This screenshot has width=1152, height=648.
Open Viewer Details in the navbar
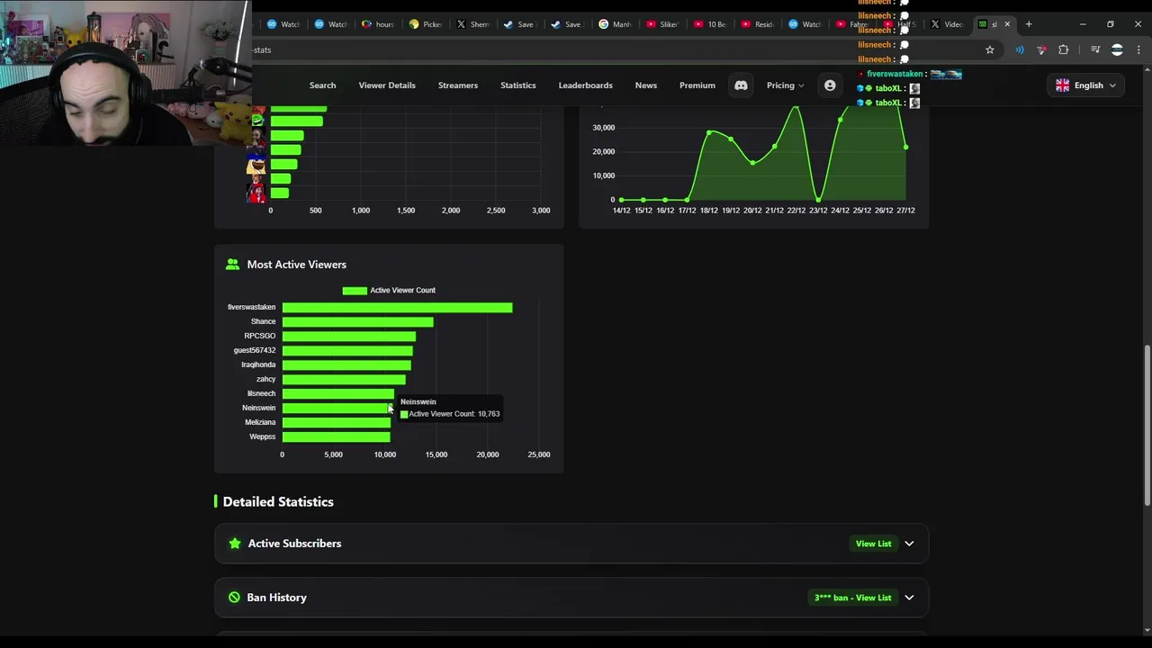coord(387,85)
